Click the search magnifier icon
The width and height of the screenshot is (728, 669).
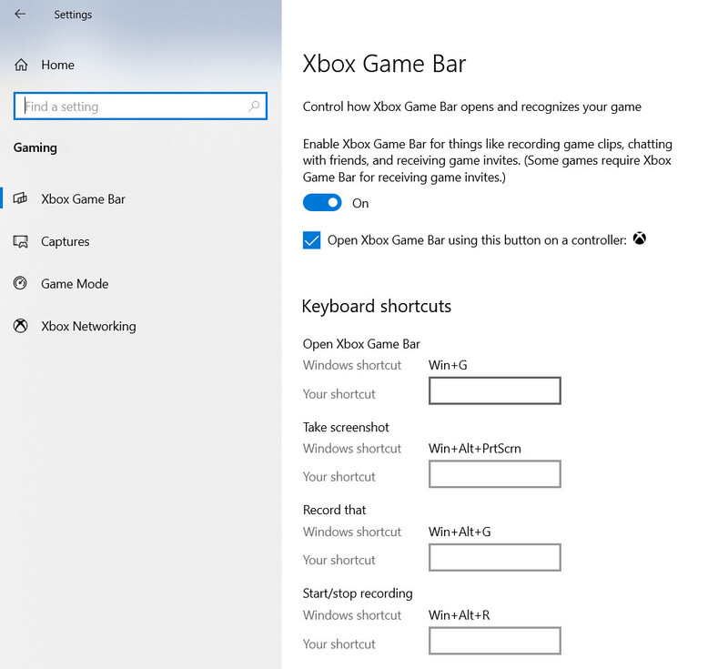pyautogui.click(x=254, y=106)
